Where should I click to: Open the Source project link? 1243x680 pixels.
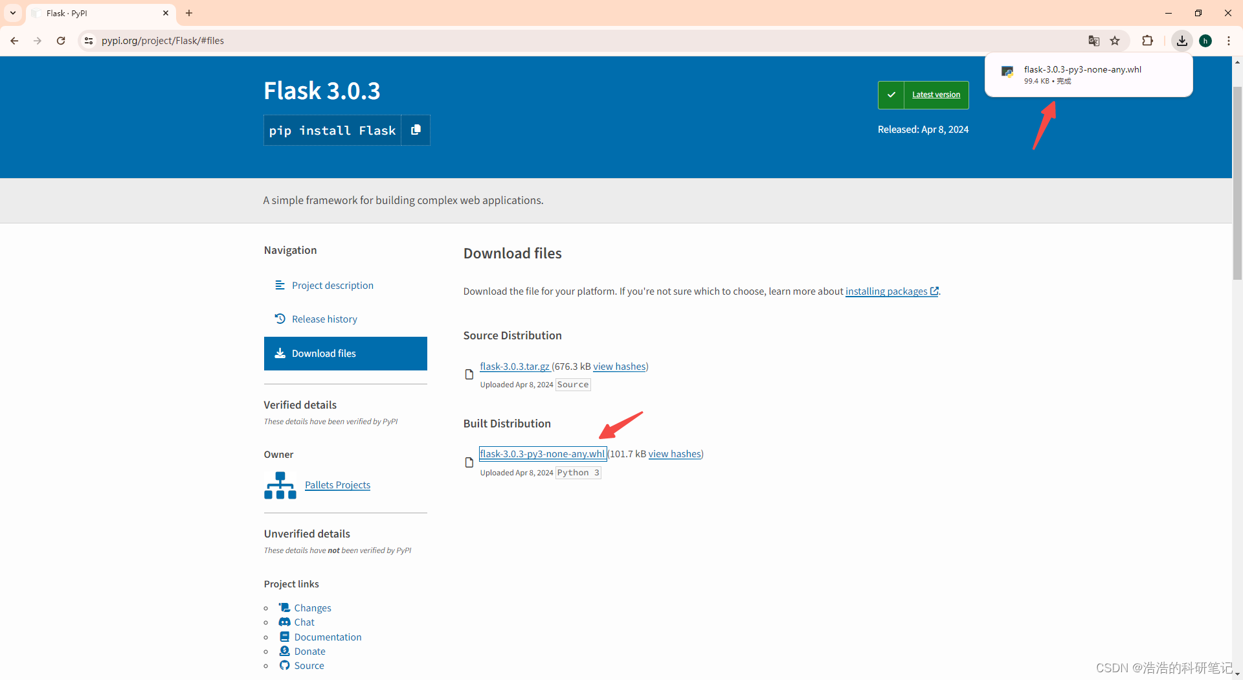pos(309,666)
